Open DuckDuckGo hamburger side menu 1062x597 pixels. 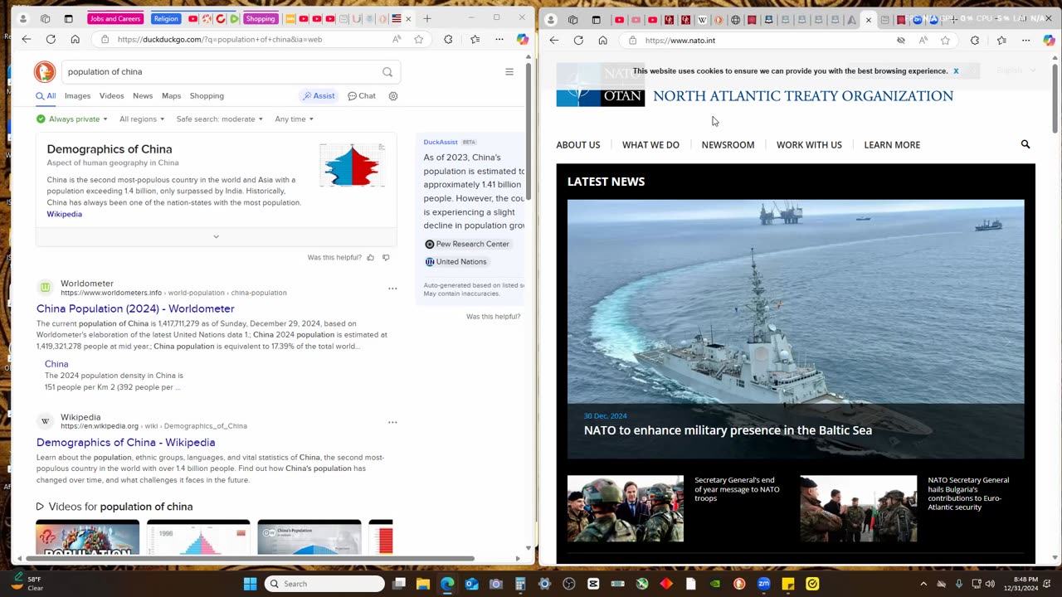(x=509, y=72)
